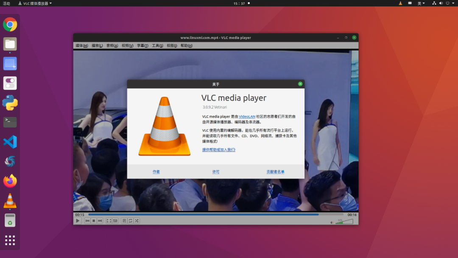Open the 作者 authors link
Viewport: 458px width, 258px height.
[x=156, y=172]
